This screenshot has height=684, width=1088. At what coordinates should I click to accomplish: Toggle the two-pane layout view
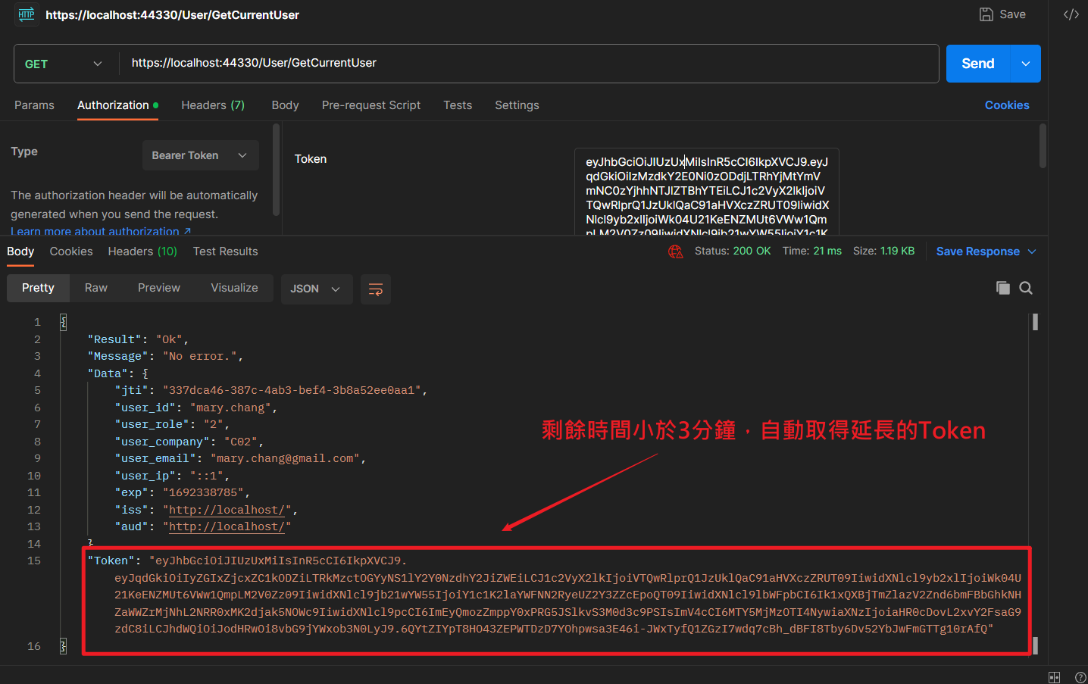1054,676
